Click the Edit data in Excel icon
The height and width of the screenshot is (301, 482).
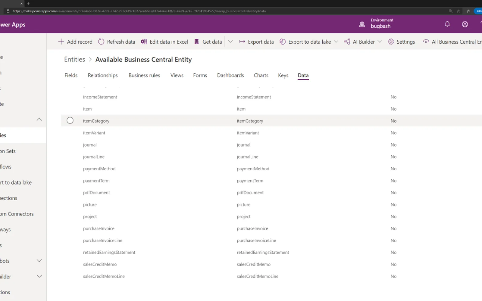click(144, 42)
